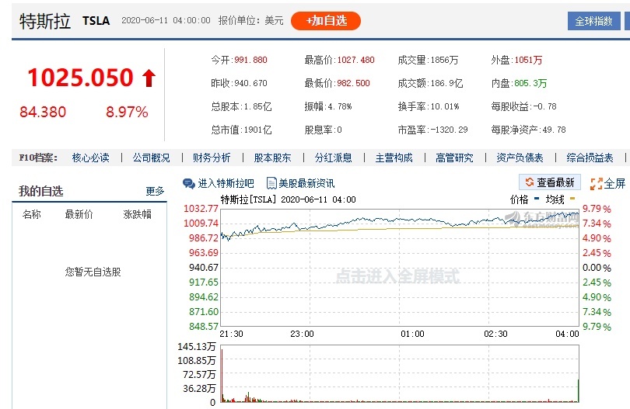
Task: Click the 外盘 1051万 value
Action: click(x=528, y=61)
